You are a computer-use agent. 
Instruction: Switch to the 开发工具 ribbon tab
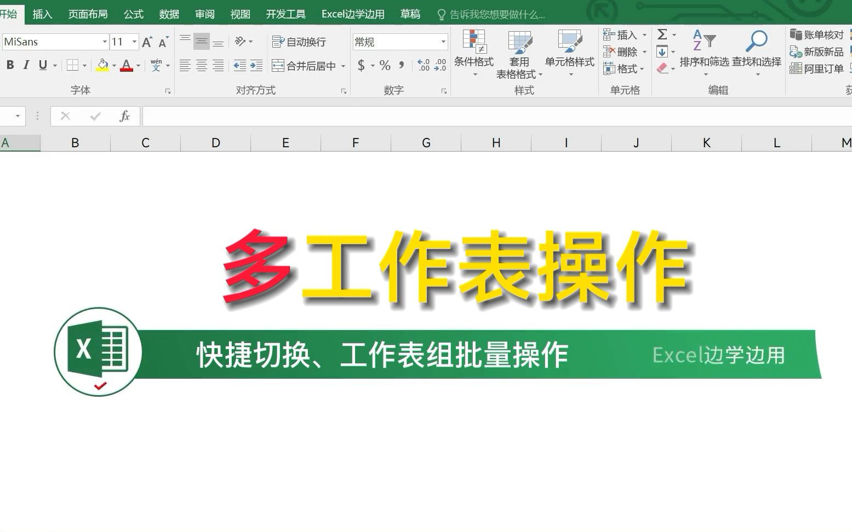point(285,14)
